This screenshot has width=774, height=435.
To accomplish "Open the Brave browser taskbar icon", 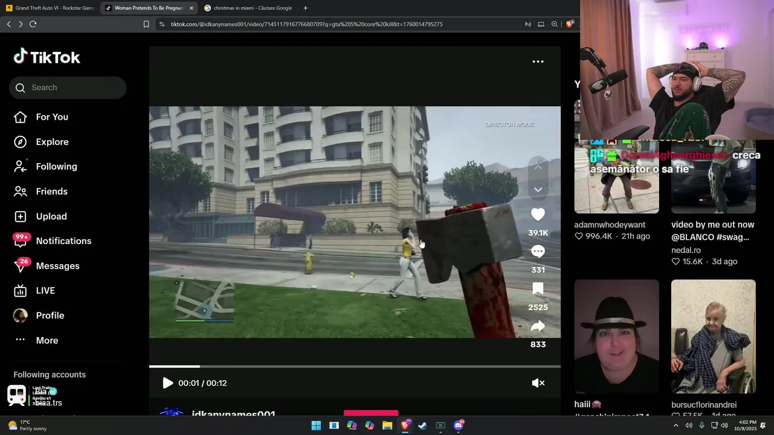I will click(405, 425).
